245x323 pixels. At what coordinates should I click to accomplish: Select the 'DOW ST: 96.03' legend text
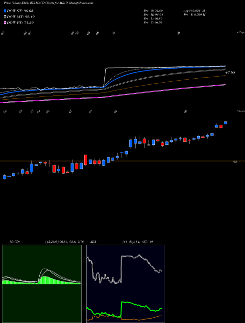click(x=20, y=11)
